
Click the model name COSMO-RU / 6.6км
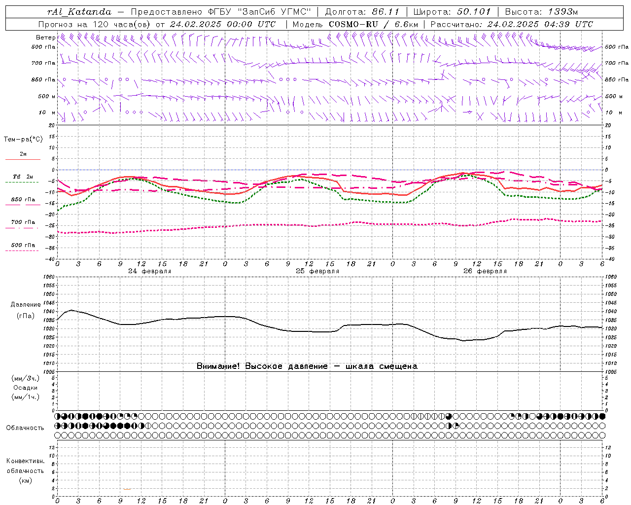click(x=373, y=24)
